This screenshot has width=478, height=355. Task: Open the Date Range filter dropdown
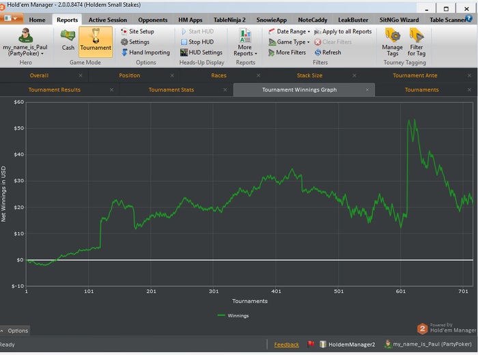click(290, 31)
